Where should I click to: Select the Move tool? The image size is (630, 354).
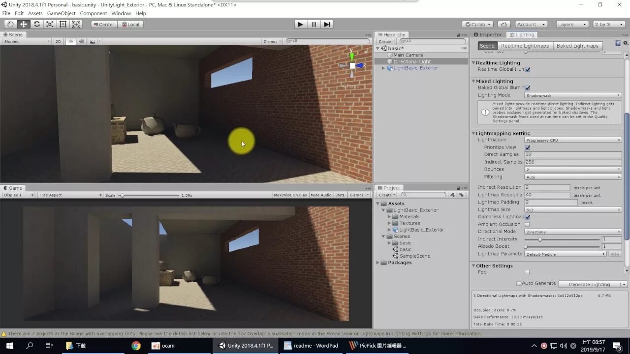click(x=23, y=24)
